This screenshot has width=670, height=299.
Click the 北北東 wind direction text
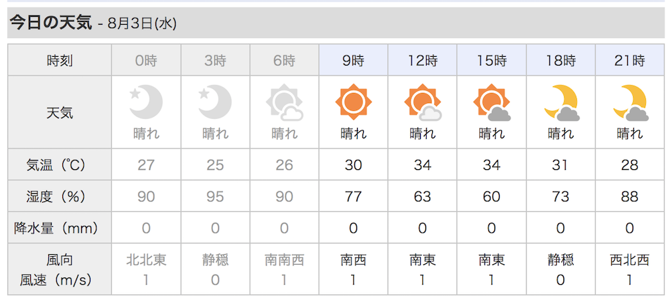146,260
